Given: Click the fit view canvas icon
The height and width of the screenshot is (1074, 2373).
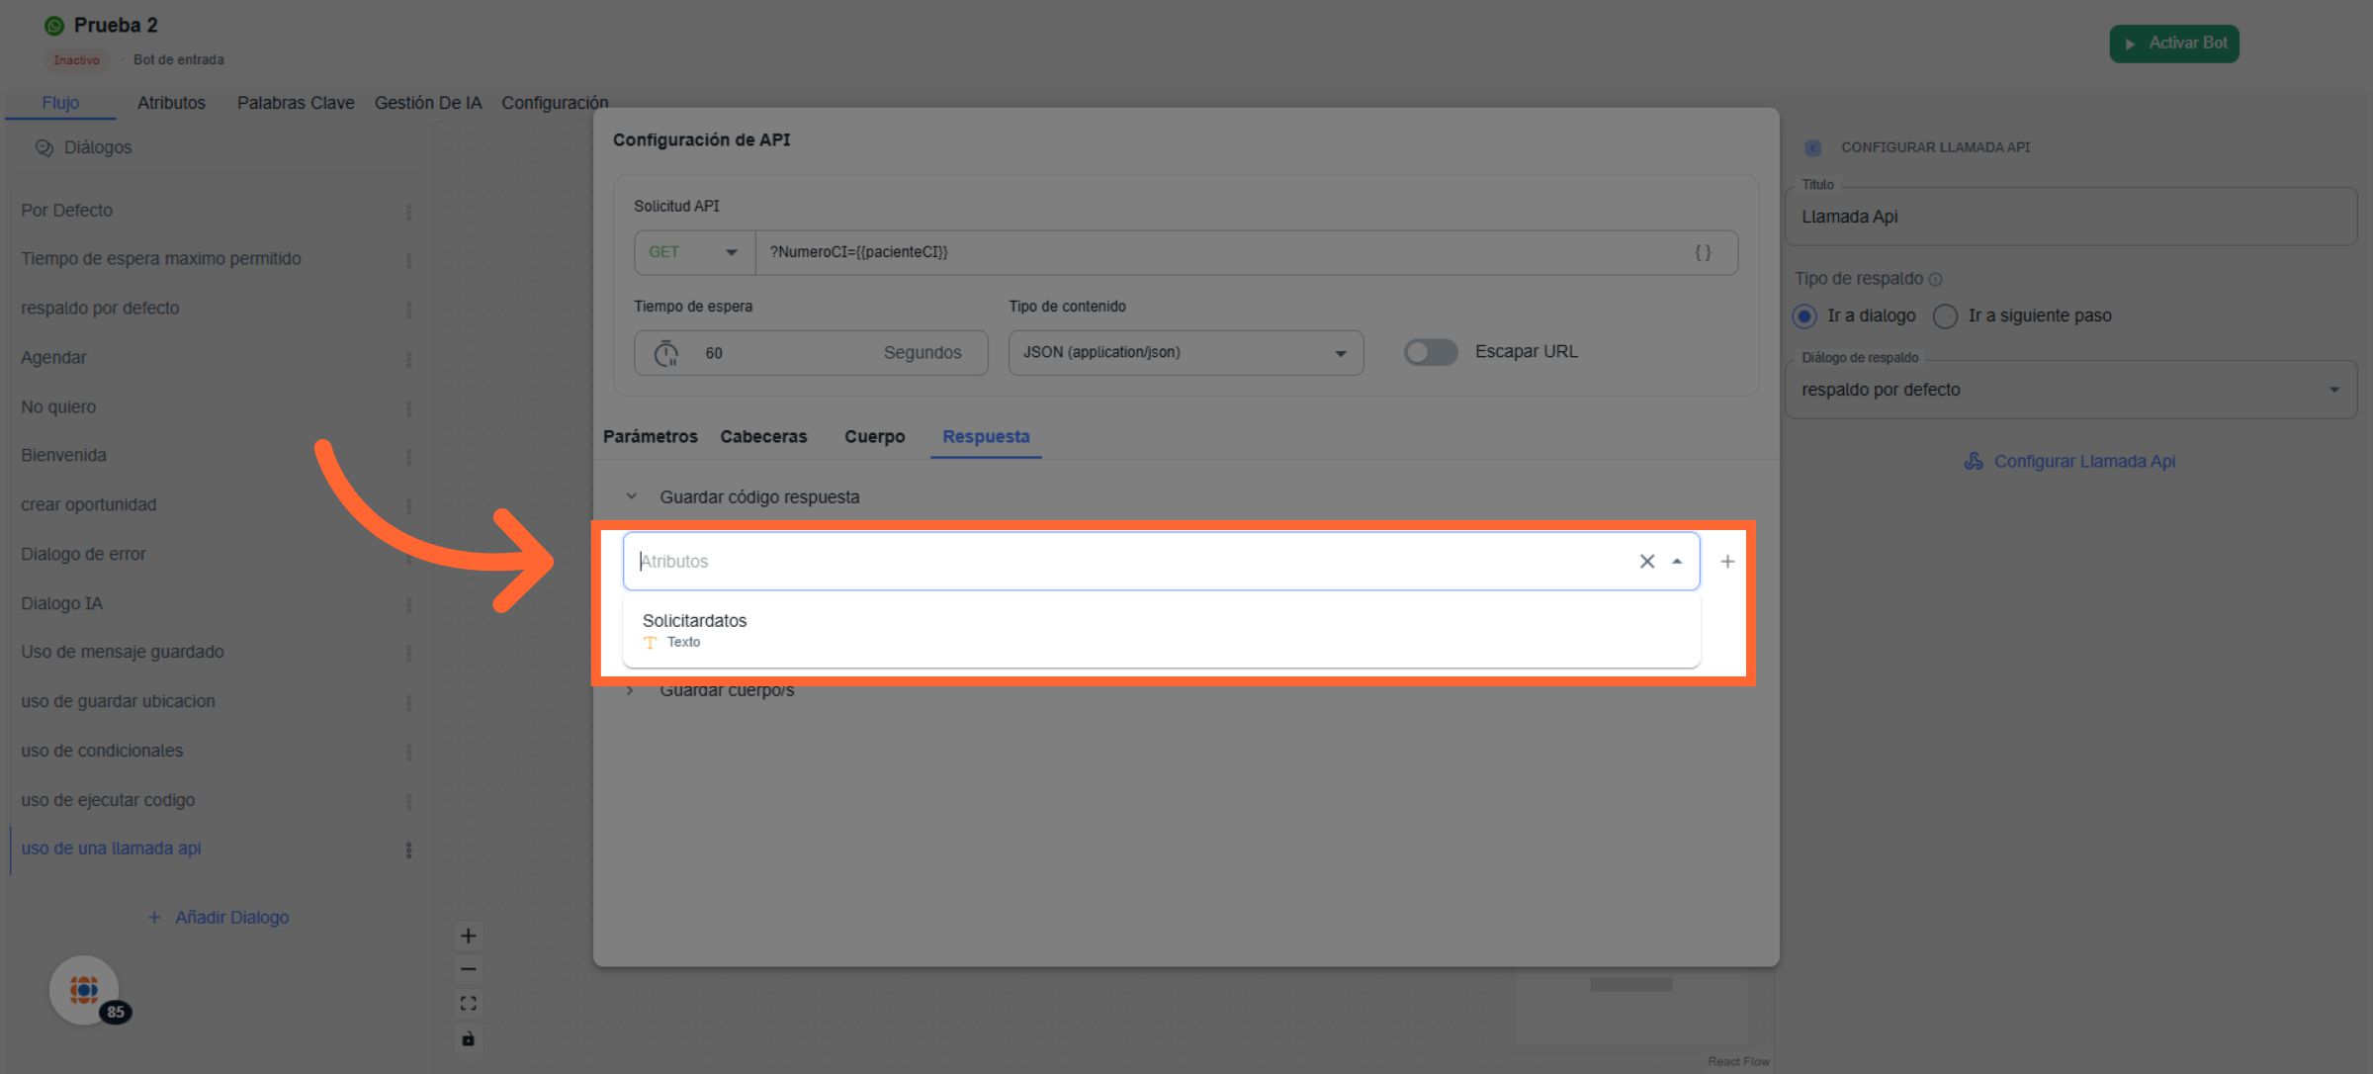Looking at the screenshot, I should coord(469,1004).
